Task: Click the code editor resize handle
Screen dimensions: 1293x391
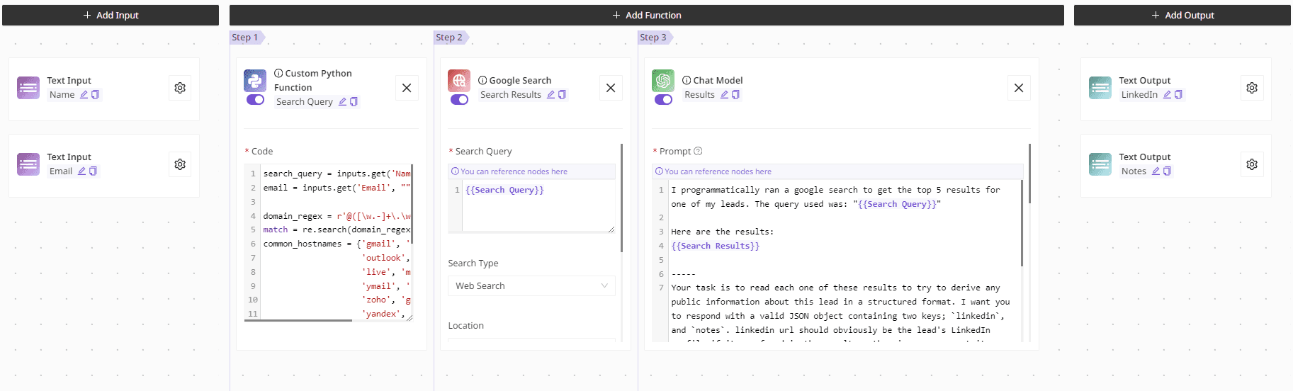Action: 410,318
